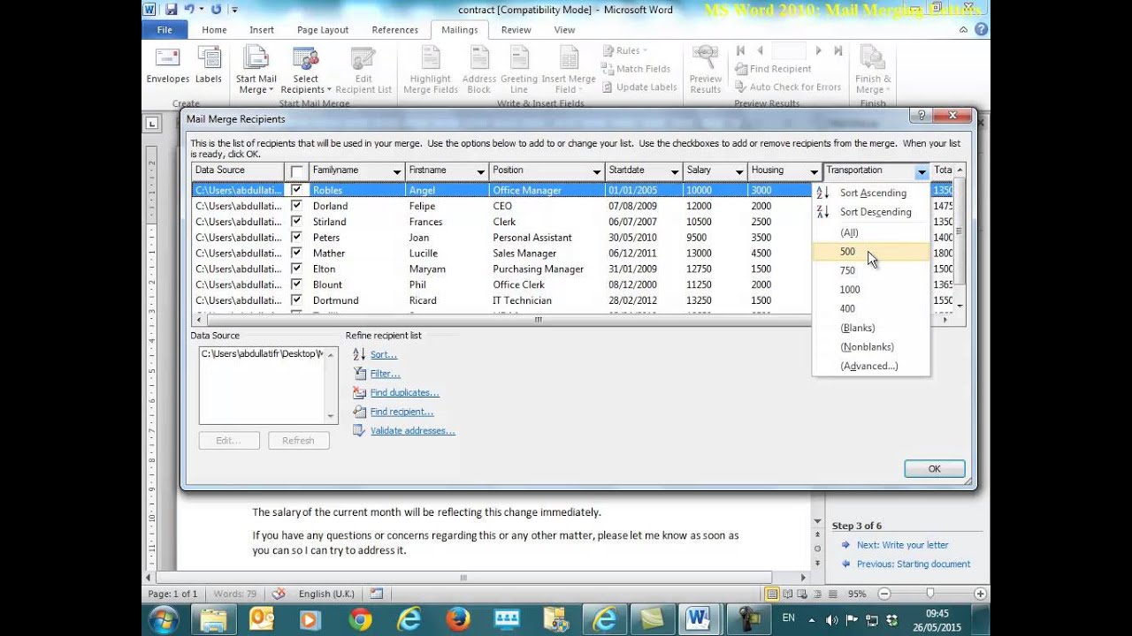The image size is (1132, 636).
Task: Choose 500 in Transportation filter menu
Action: [871, 252]
